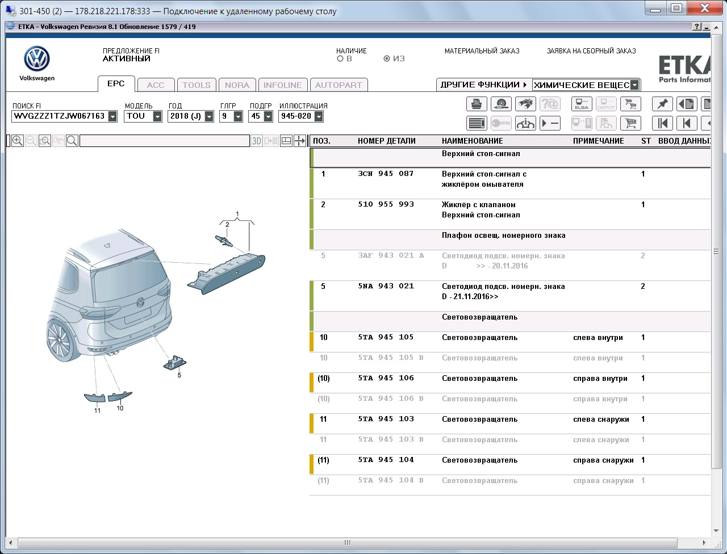Open the NORA tab
This screenshot has width=727, height=554.
point(237,85)
